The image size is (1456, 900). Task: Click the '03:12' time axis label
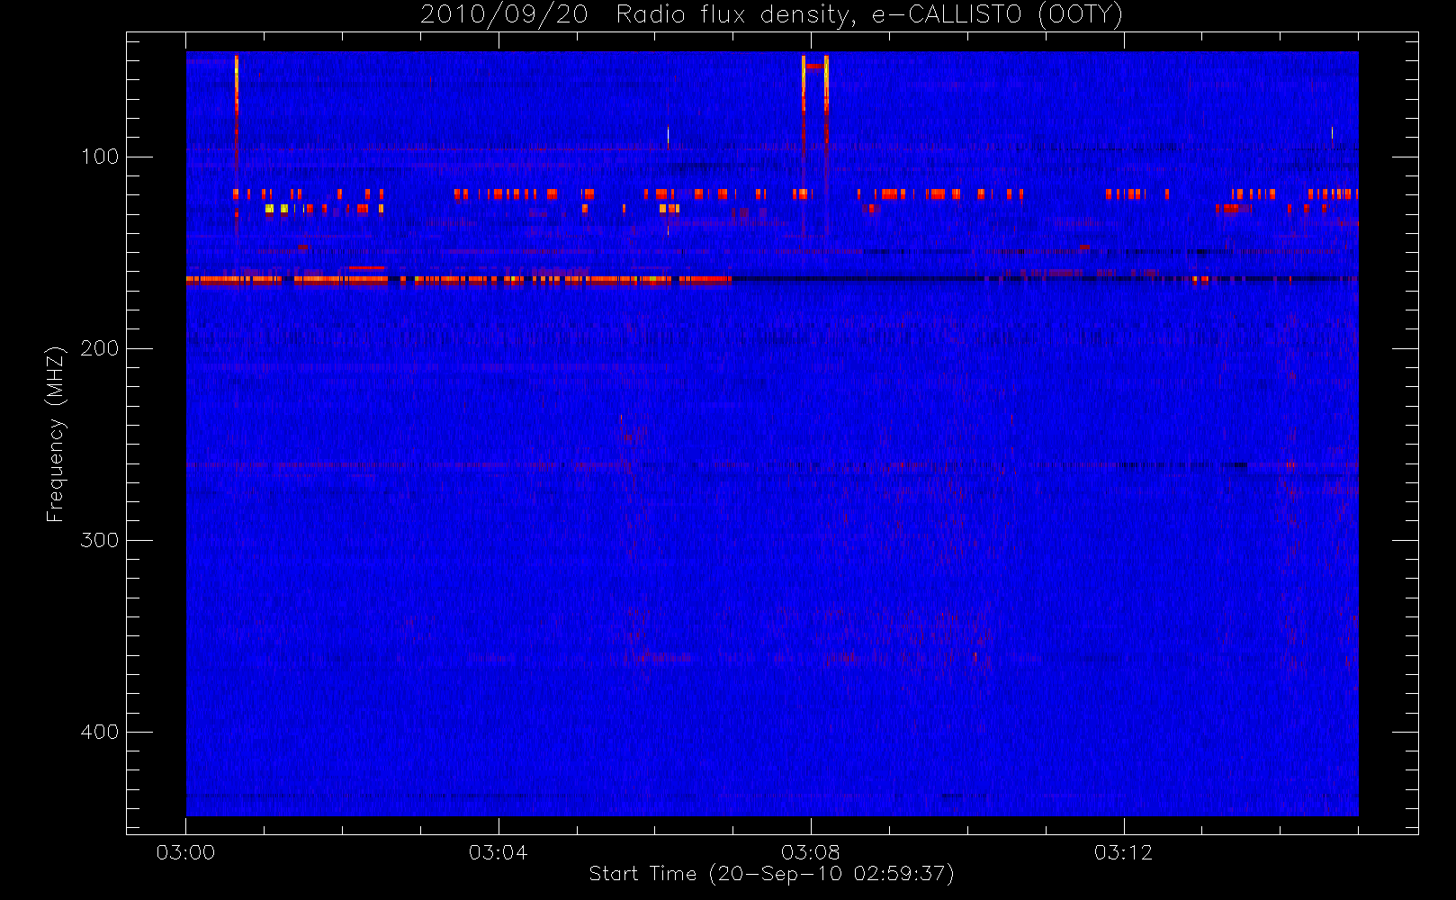tap(1123, 852)
